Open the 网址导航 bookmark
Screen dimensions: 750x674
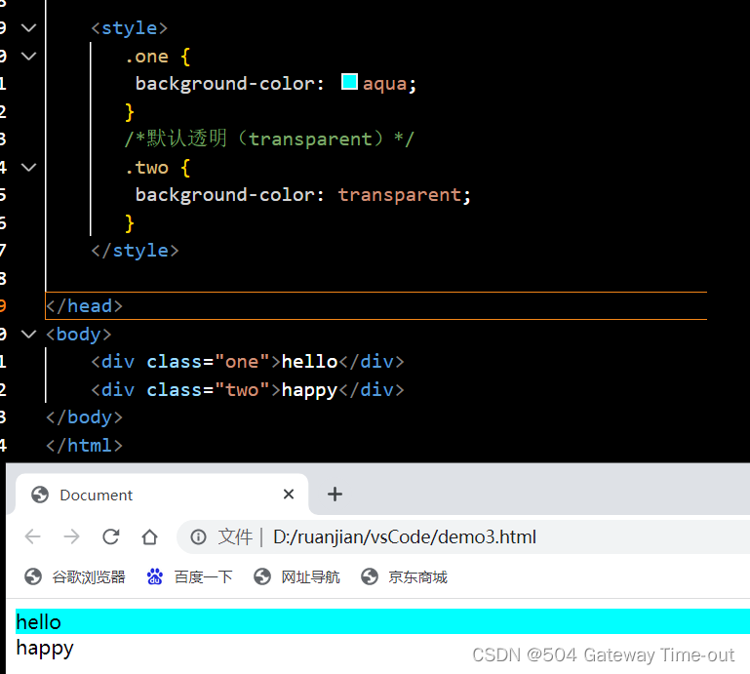tap(296, 576)
